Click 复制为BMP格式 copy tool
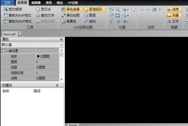Screen dimensions: 188x126 click(x=17, y=21)
